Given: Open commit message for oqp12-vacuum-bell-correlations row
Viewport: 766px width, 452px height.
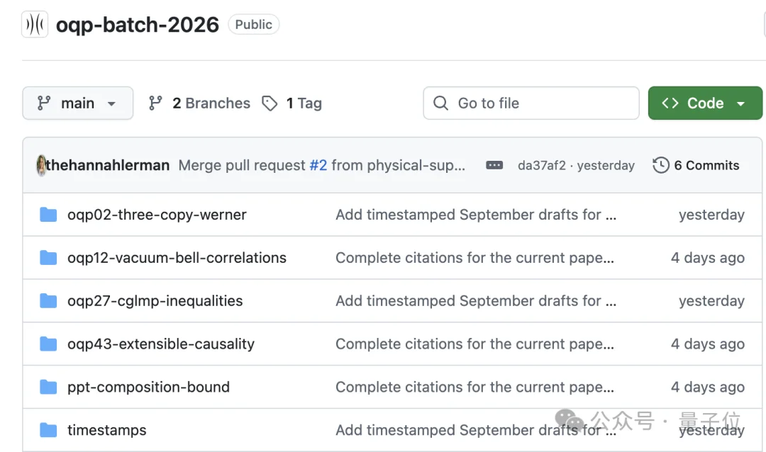Looking at the screenshot, I should tap(474, 257).
